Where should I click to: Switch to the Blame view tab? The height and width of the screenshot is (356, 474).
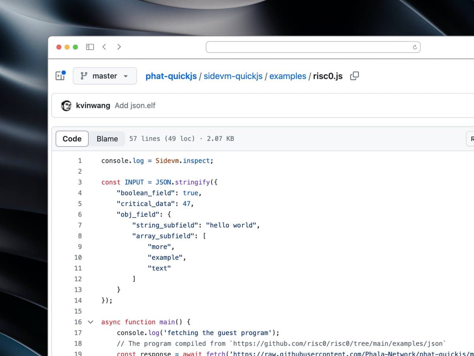tap(107, 138)
